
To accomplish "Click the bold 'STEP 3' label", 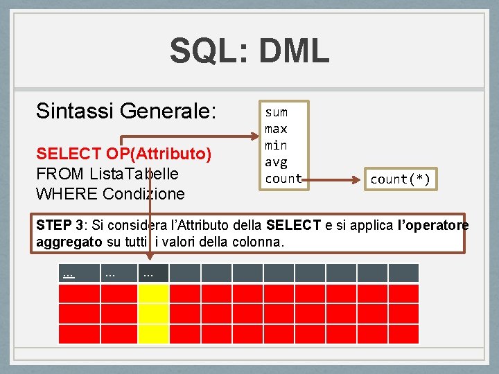I will [x=60, y=225].
